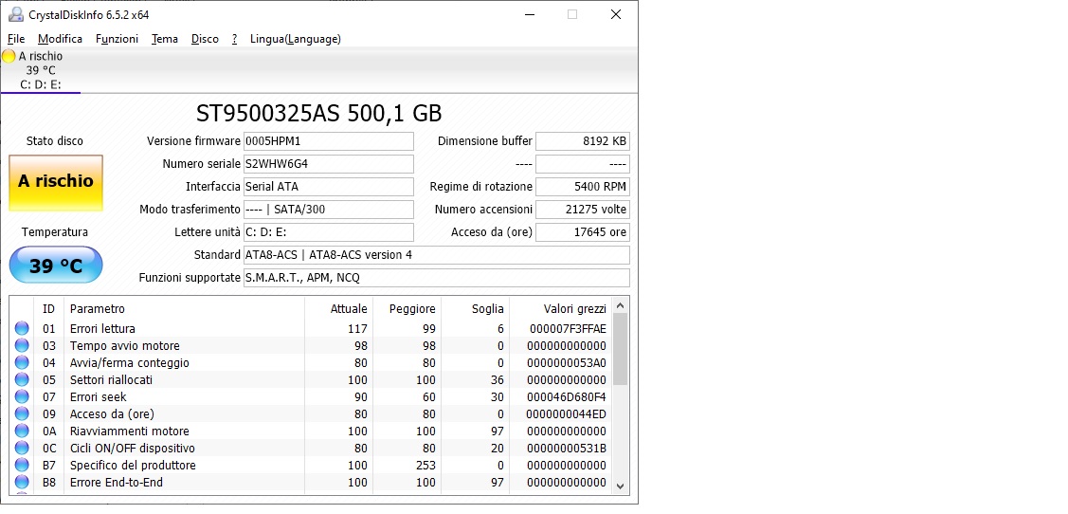This screenshot has width=1068, height=514.
Task: Click the Stato disco label
Action: pos(55,141)
